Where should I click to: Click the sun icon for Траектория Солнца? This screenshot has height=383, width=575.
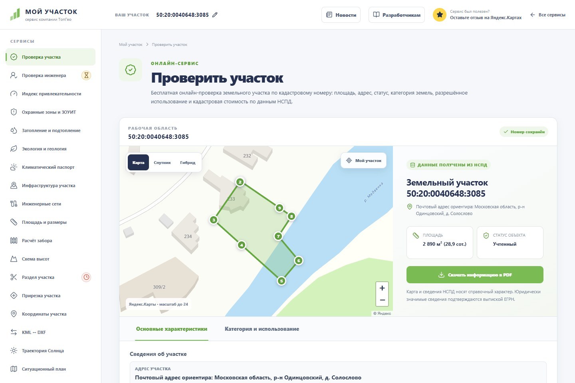pyautogui.click(x=14, y=351)
